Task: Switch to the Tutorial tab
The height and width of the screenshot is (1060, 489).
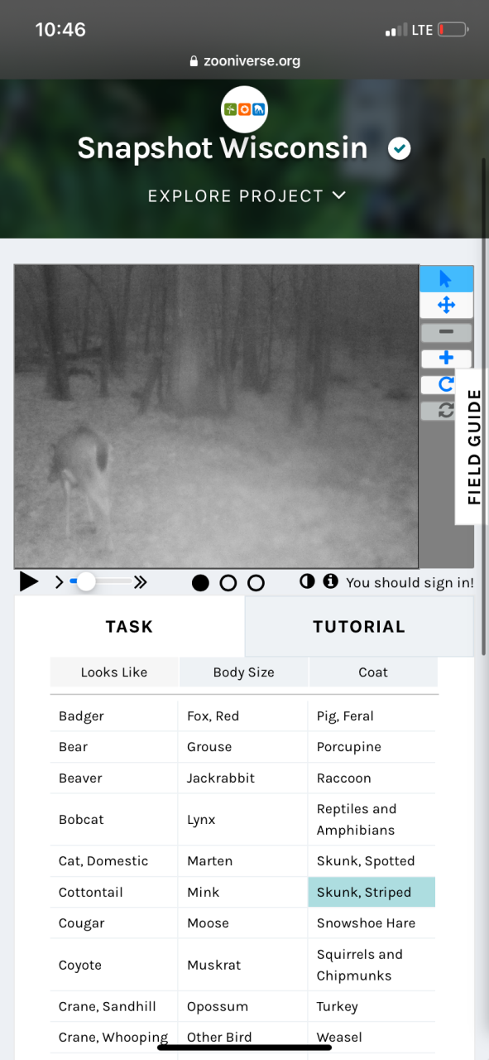Action: [359, 627]
